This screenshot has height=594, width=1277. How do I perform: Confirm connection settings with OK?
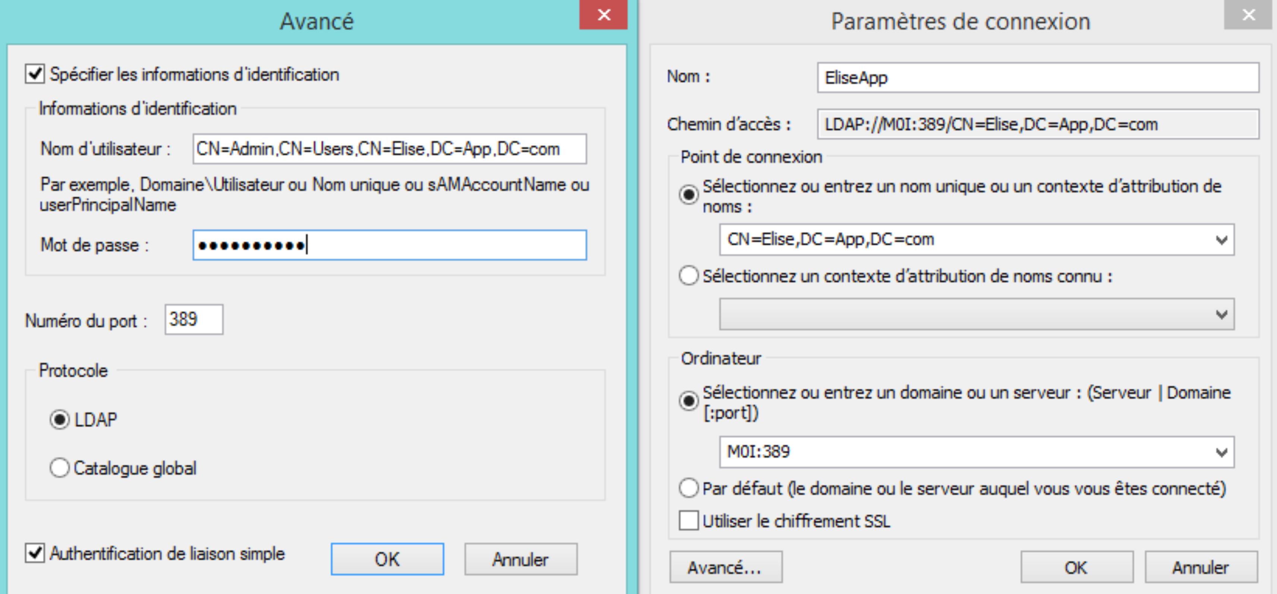pyautogui.click(x=1076, y=567)
